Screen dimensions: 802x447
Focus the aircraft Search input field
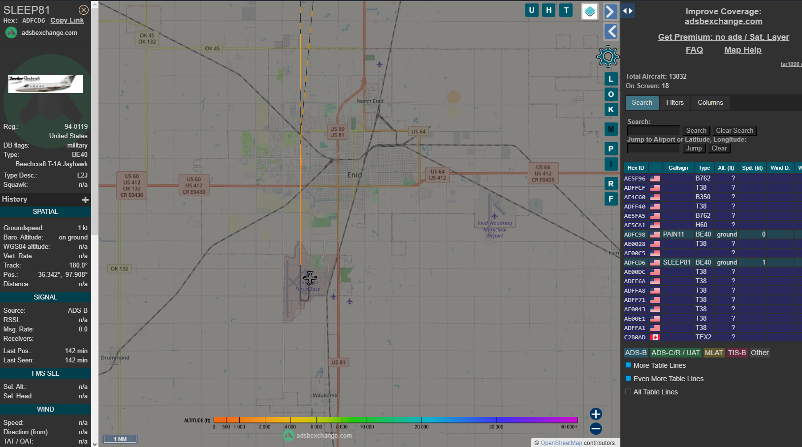point(653,131)
